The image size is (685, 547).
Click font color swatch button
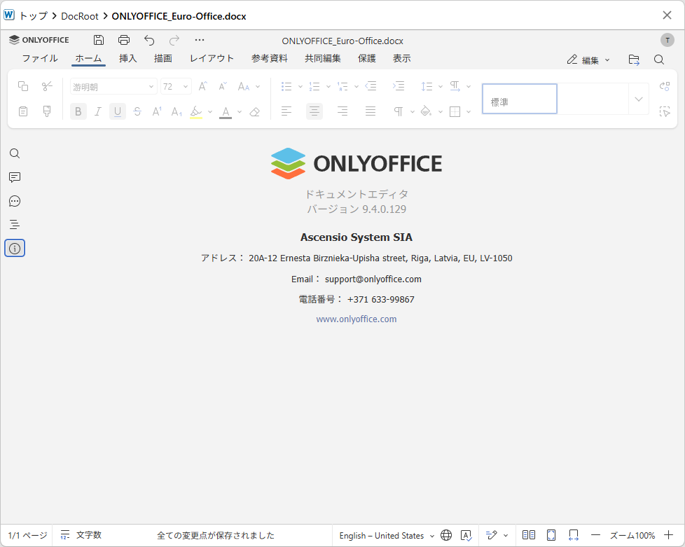(x=226, y=112)
